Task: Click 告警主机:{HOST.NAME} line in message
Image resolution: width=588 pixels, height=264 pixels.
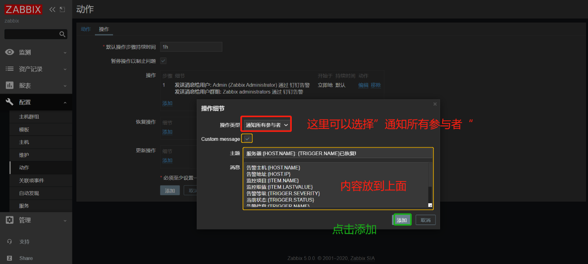Action: (273, 168)
